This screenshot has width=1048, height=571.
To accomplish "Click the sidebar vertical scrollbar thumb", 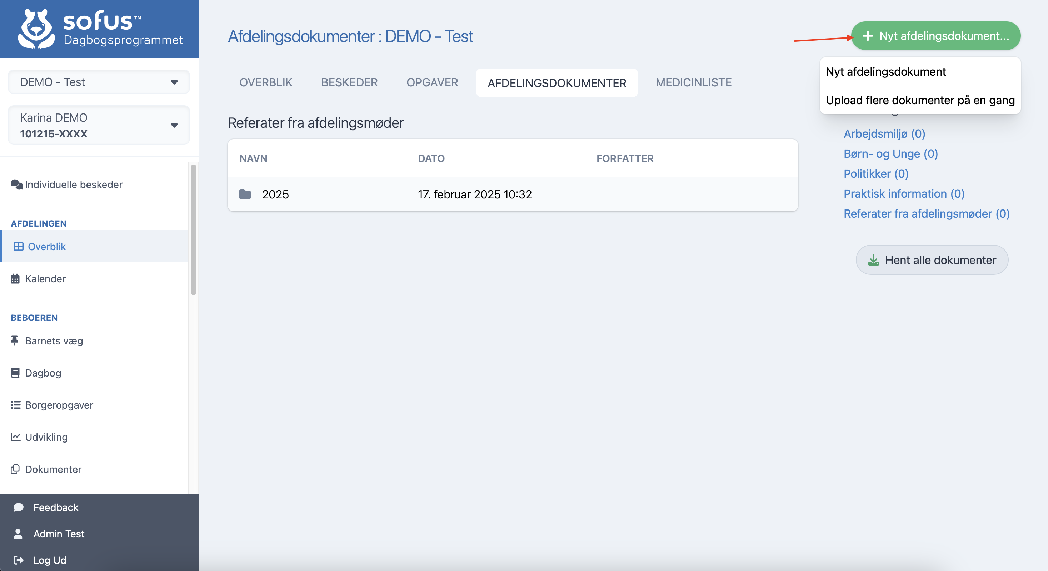I will click(x=193, y=229).
